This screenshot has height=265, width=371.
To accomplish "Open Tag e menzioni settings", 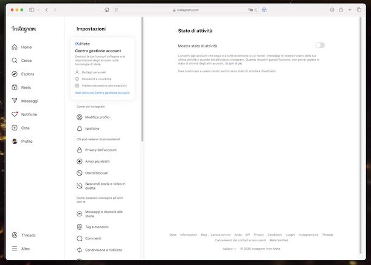I will (x=92, y=227).
